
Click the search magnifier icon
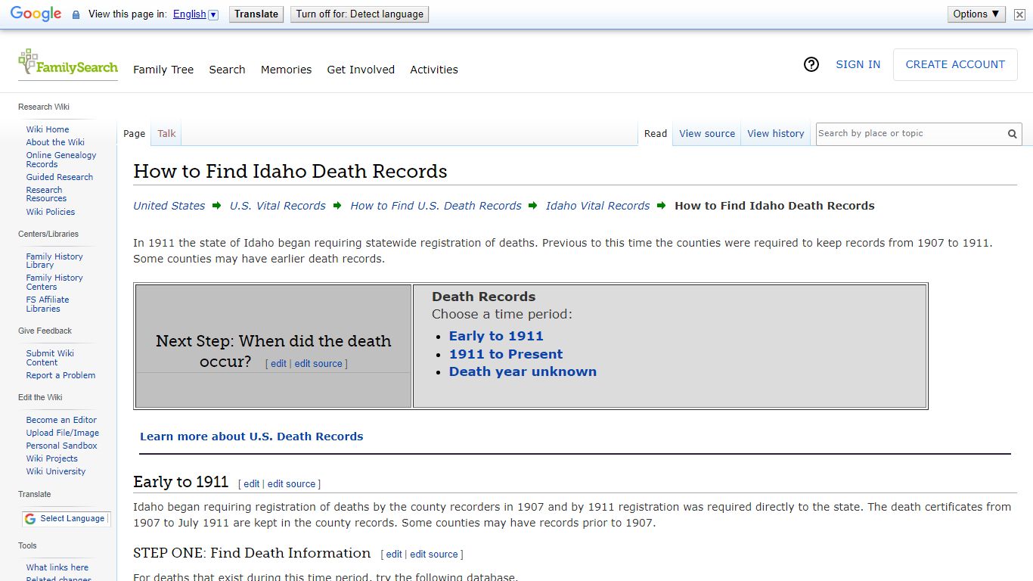[1012, 134]
